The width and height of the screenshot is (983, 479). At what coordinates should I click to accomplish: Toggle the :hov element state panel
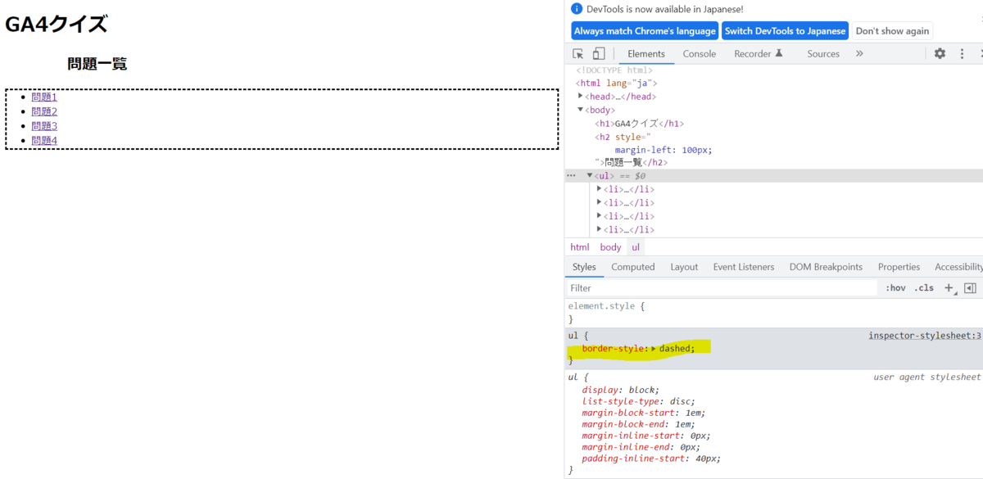(x=895, y=288)
